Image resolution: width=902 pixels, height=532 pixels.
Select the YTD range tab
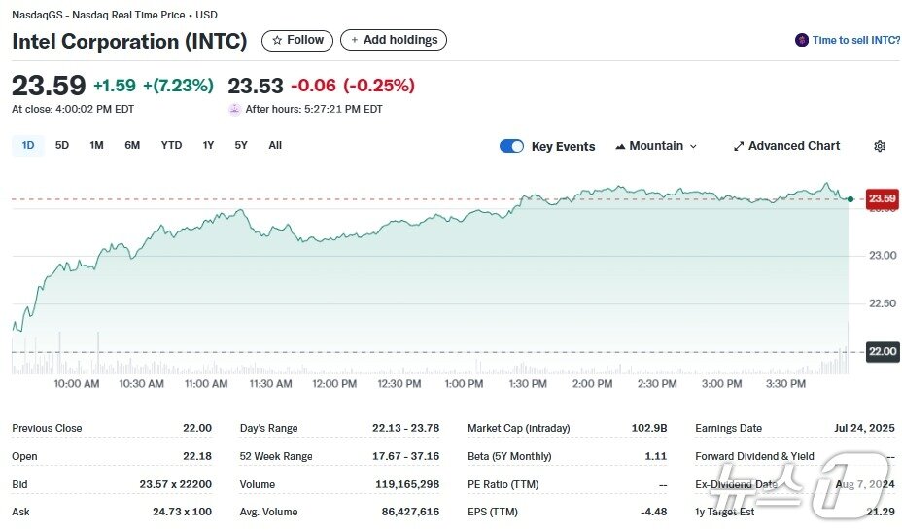click(171, 145)
